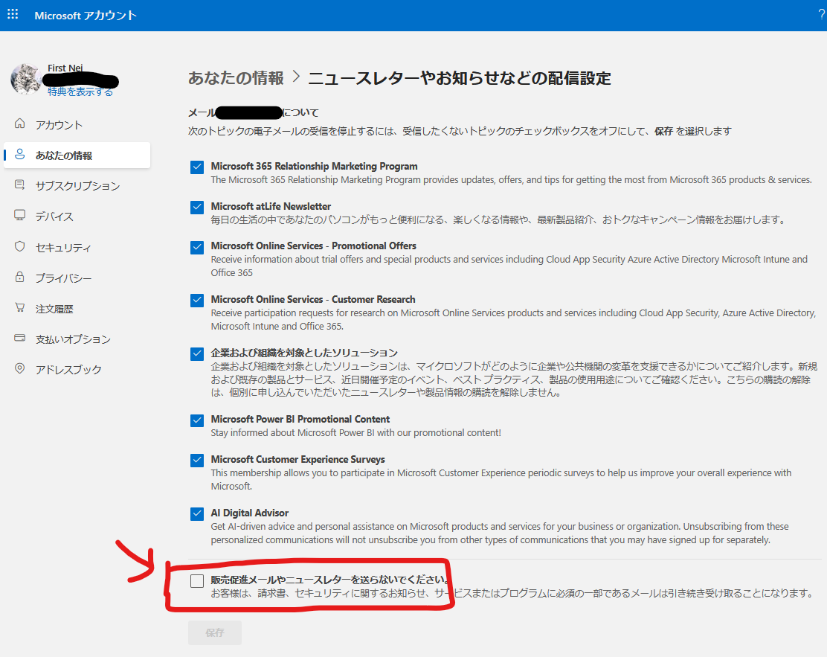Click the pin icon beside アドレスブック
Viewport: 827px width, 657px height.
[x=19, y=368]
